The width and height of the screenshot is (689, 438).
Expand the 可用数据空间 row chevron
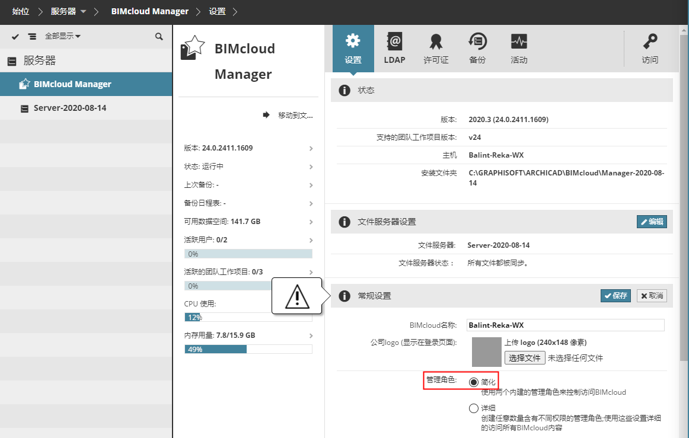tap(311, 222)
